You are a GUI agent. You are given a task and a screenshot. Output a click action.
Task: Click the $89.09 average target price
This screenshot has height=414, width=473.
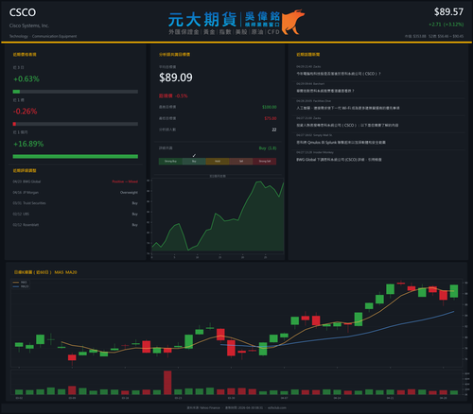[176, 78]
